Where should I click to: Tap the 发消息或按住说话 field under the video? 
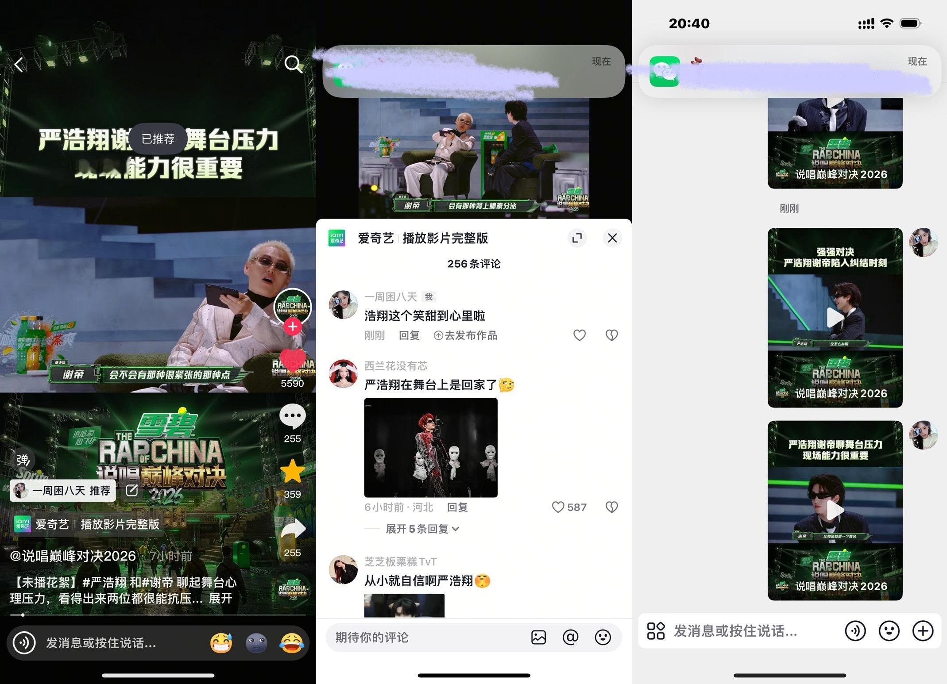tap(101, 643)
